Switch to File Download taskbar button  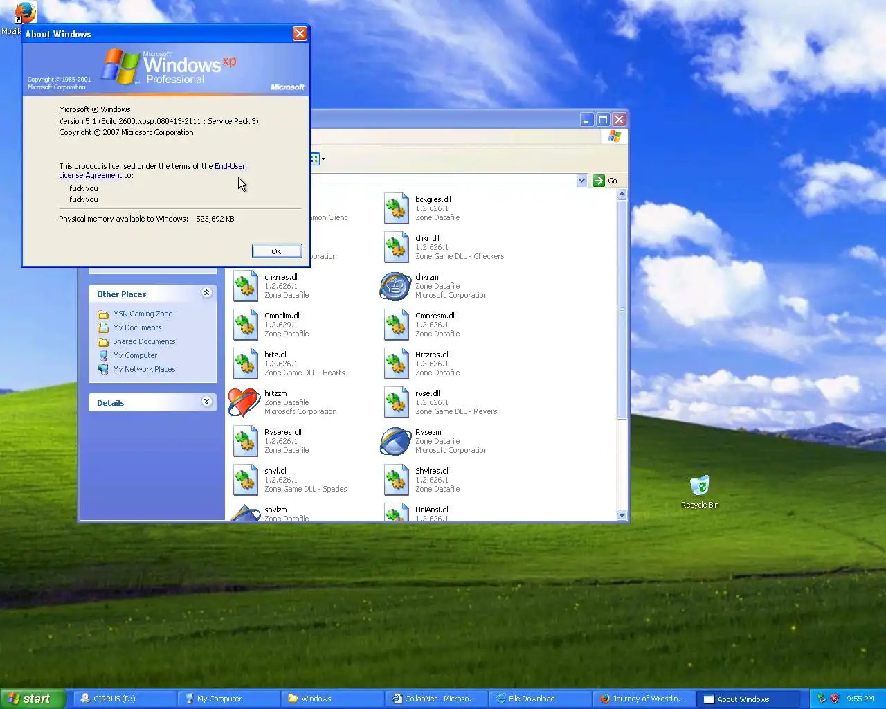coord(540,699)
